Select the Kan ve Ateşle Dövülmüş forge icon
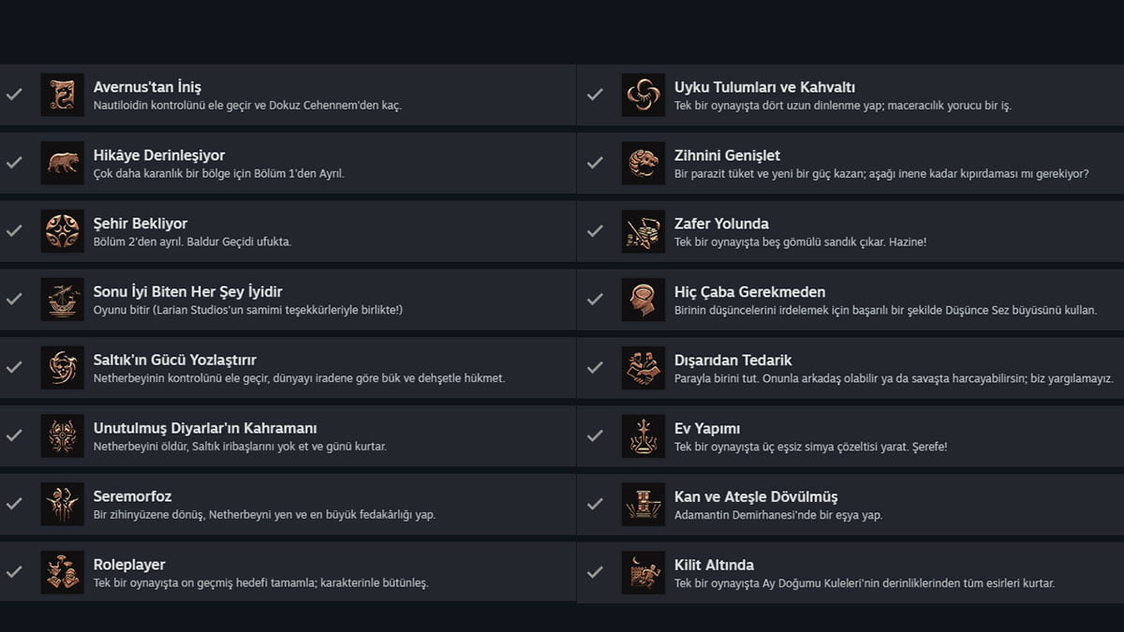Image resolution: width=1124 pixels, height=632 pixels. point(643,505)
